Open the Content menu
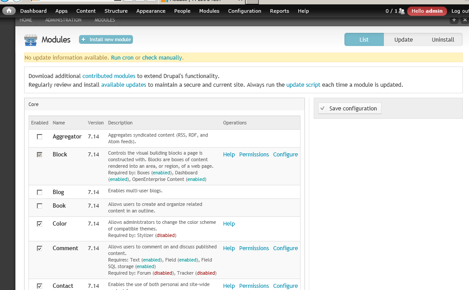Screen dimensions: 469x290 click(x=86, y=11)
